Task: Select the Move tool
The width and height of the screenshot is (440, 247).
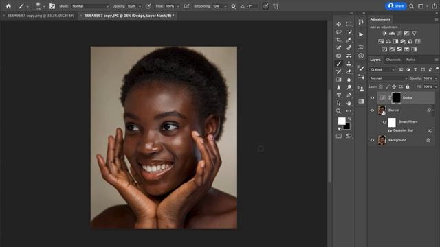Action: click(x=339, y=24)
